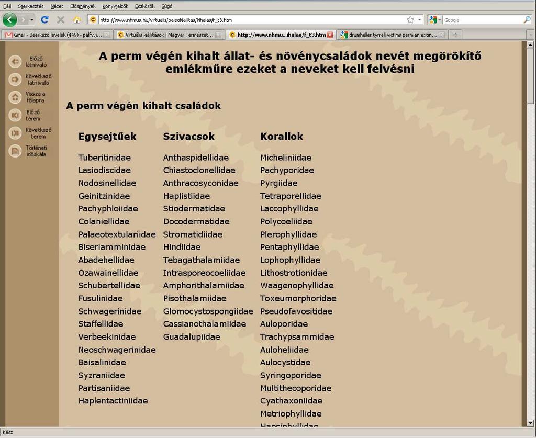Open a new tab with the plus button
Viewport: 536px width, 438px height.
click(455, 35)
